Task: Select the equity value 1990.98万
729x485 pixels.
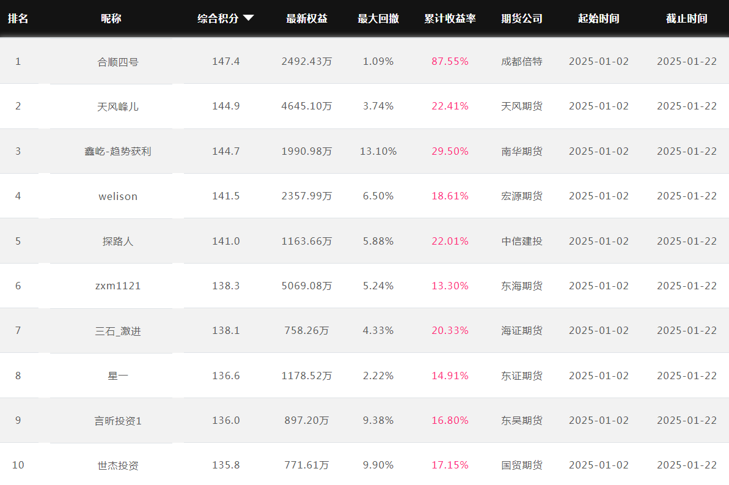Action: pyautogui.click(x=307, y=151)
